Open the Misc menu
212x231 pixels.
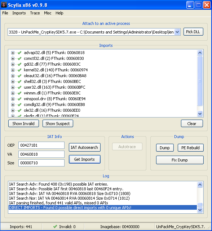[48, 13]
